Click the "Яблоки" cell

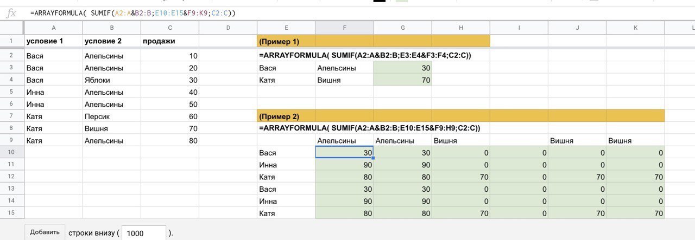coord(112,80)
